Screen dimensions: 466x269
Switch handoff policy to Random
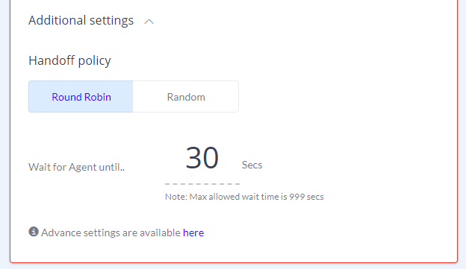point(186,97)
